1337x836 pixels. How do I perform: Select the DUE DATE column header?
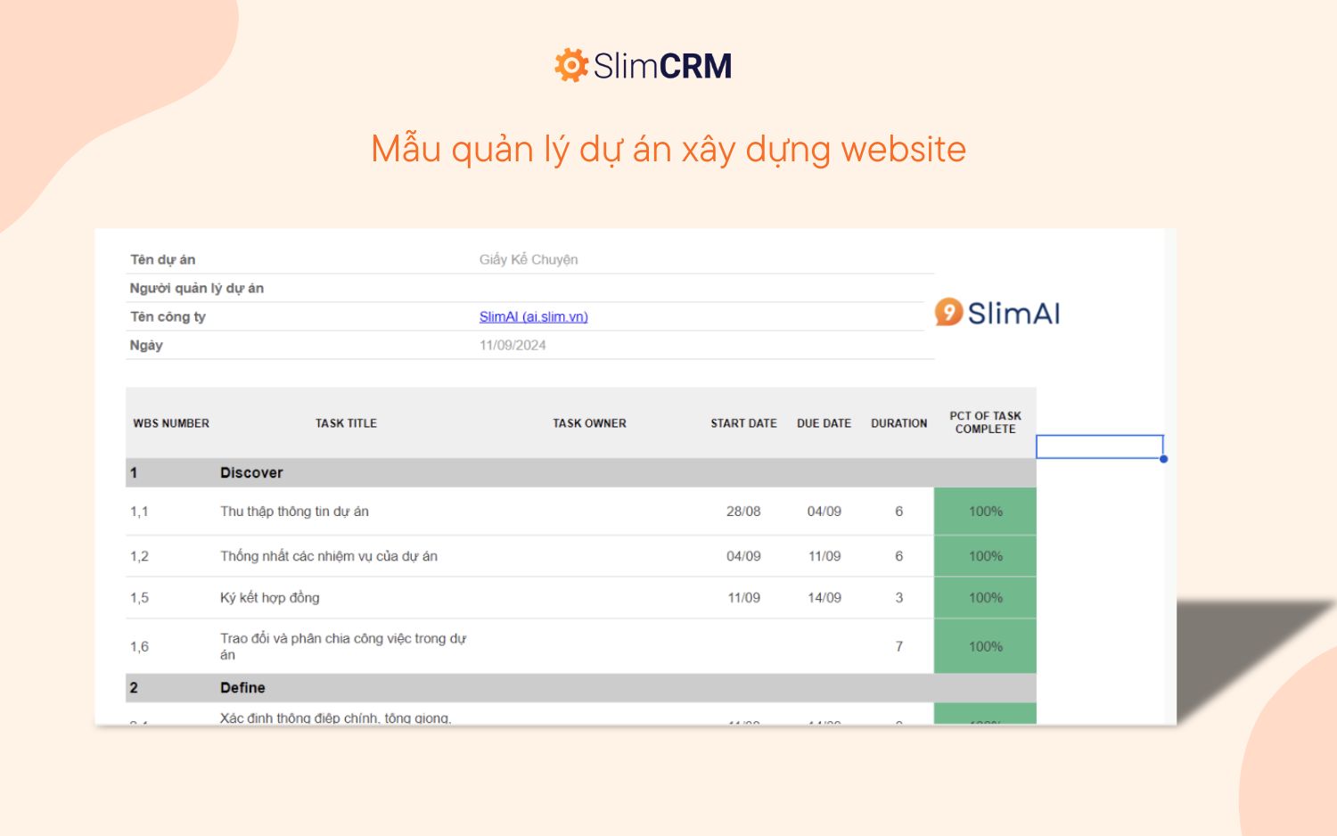pos(824,423)
